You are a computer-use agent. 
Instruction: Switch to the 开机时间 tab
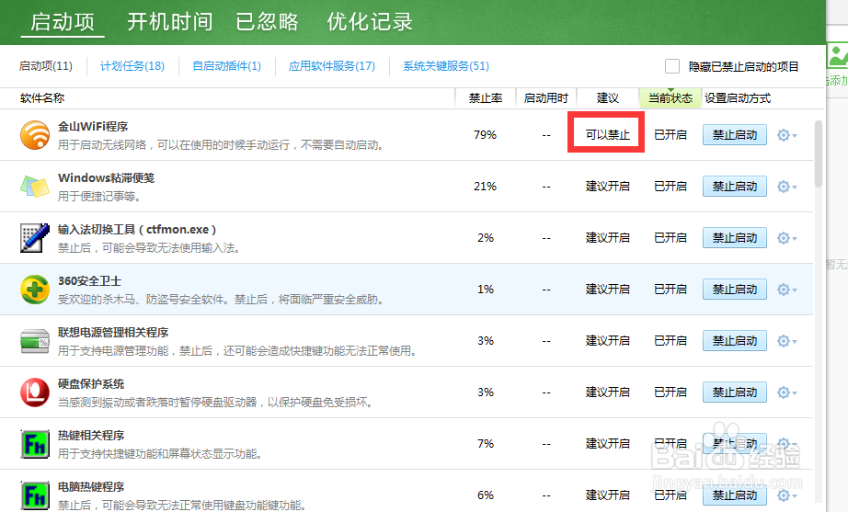click(170, 22)
